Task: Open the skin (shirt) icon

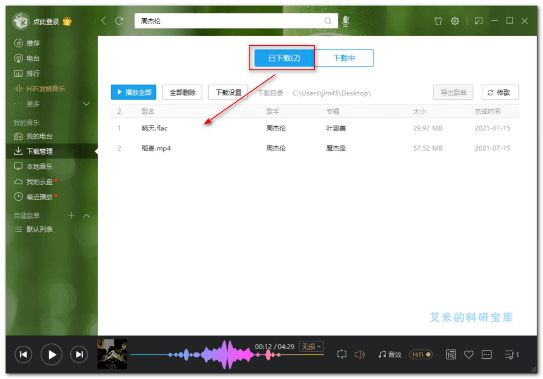Action: click(438, 21)
